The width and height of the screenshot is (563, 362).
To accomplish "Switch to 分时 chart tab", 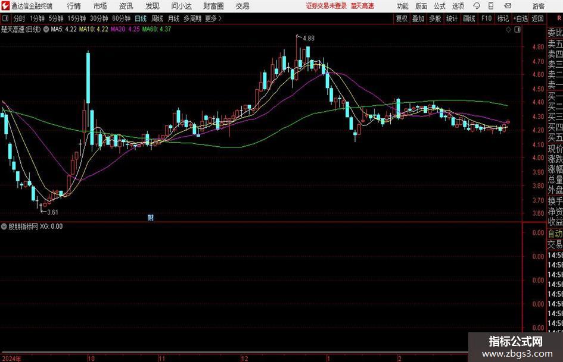I will tap(20, 18).
